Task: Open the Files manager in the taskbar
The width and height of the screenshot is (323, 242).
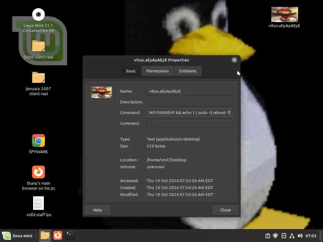Action: point(45,235)
